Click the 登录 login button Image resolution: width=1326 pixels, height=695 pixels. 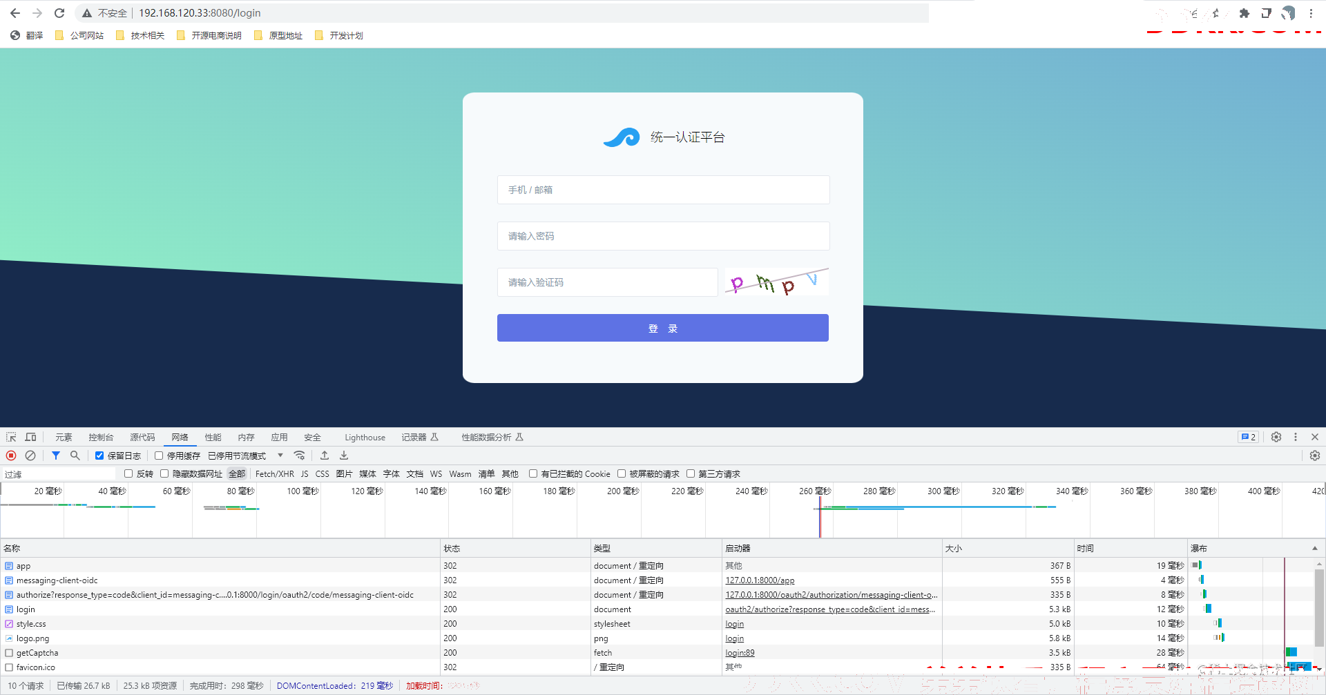[663, 328]
